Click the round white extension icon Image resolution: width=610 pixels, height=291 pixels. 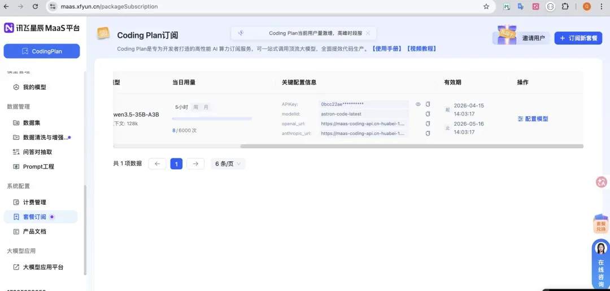pos(551,7)
